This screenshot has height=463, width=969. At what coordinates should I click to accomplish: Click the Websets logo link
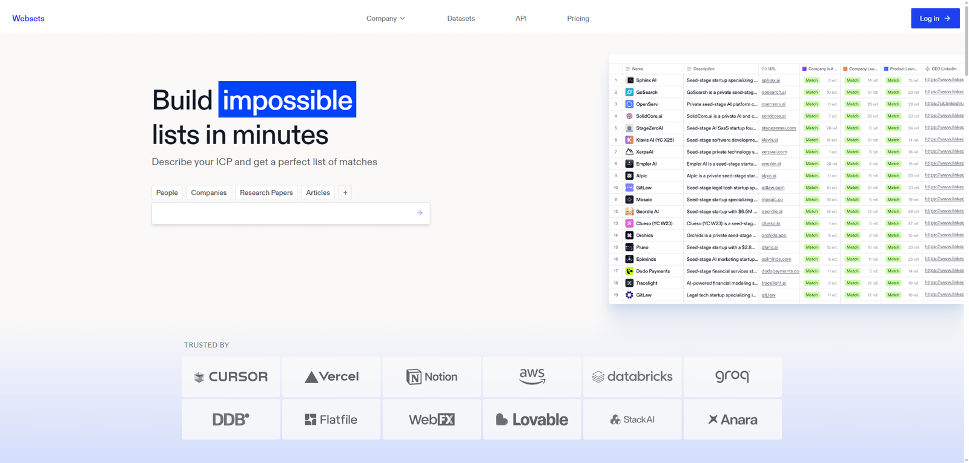click(28, 19)
